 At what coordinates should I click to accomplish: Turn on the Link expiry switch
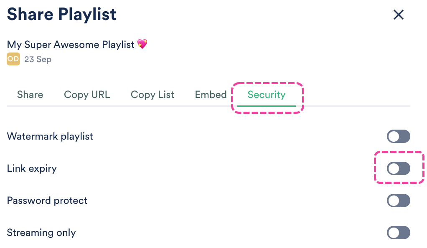[x=398, y=168]
